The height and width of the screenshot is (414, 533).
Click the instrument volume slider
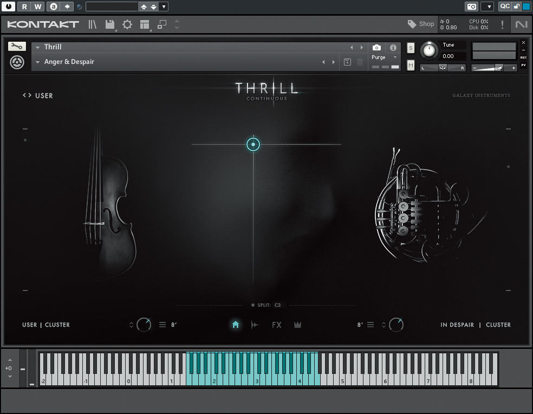point(494,68)
